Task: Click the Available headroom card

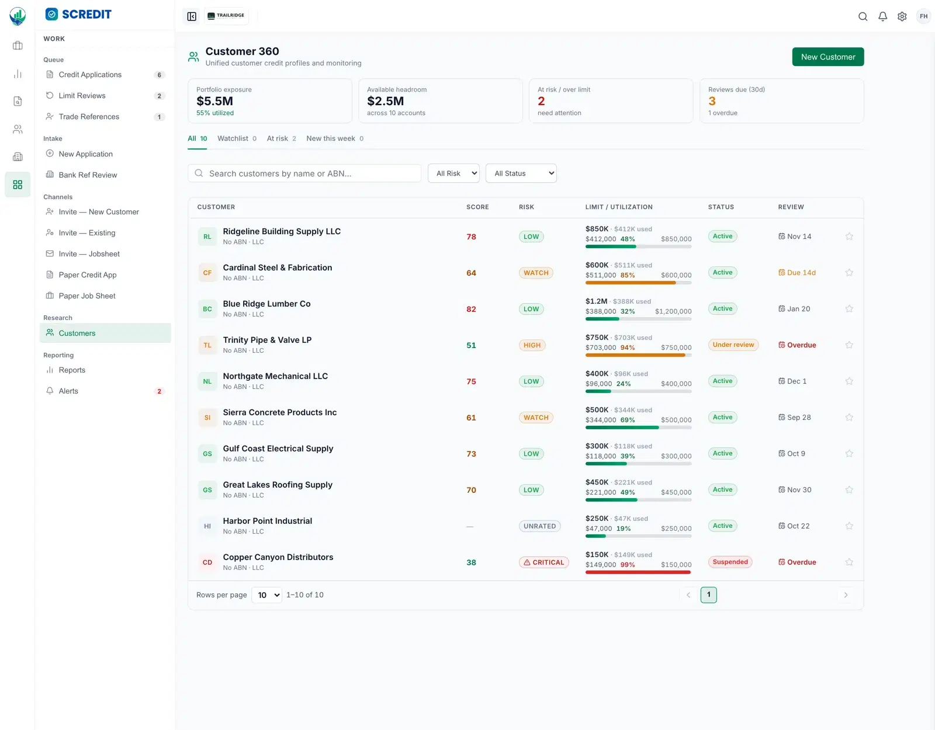Action: coord(441,101)
